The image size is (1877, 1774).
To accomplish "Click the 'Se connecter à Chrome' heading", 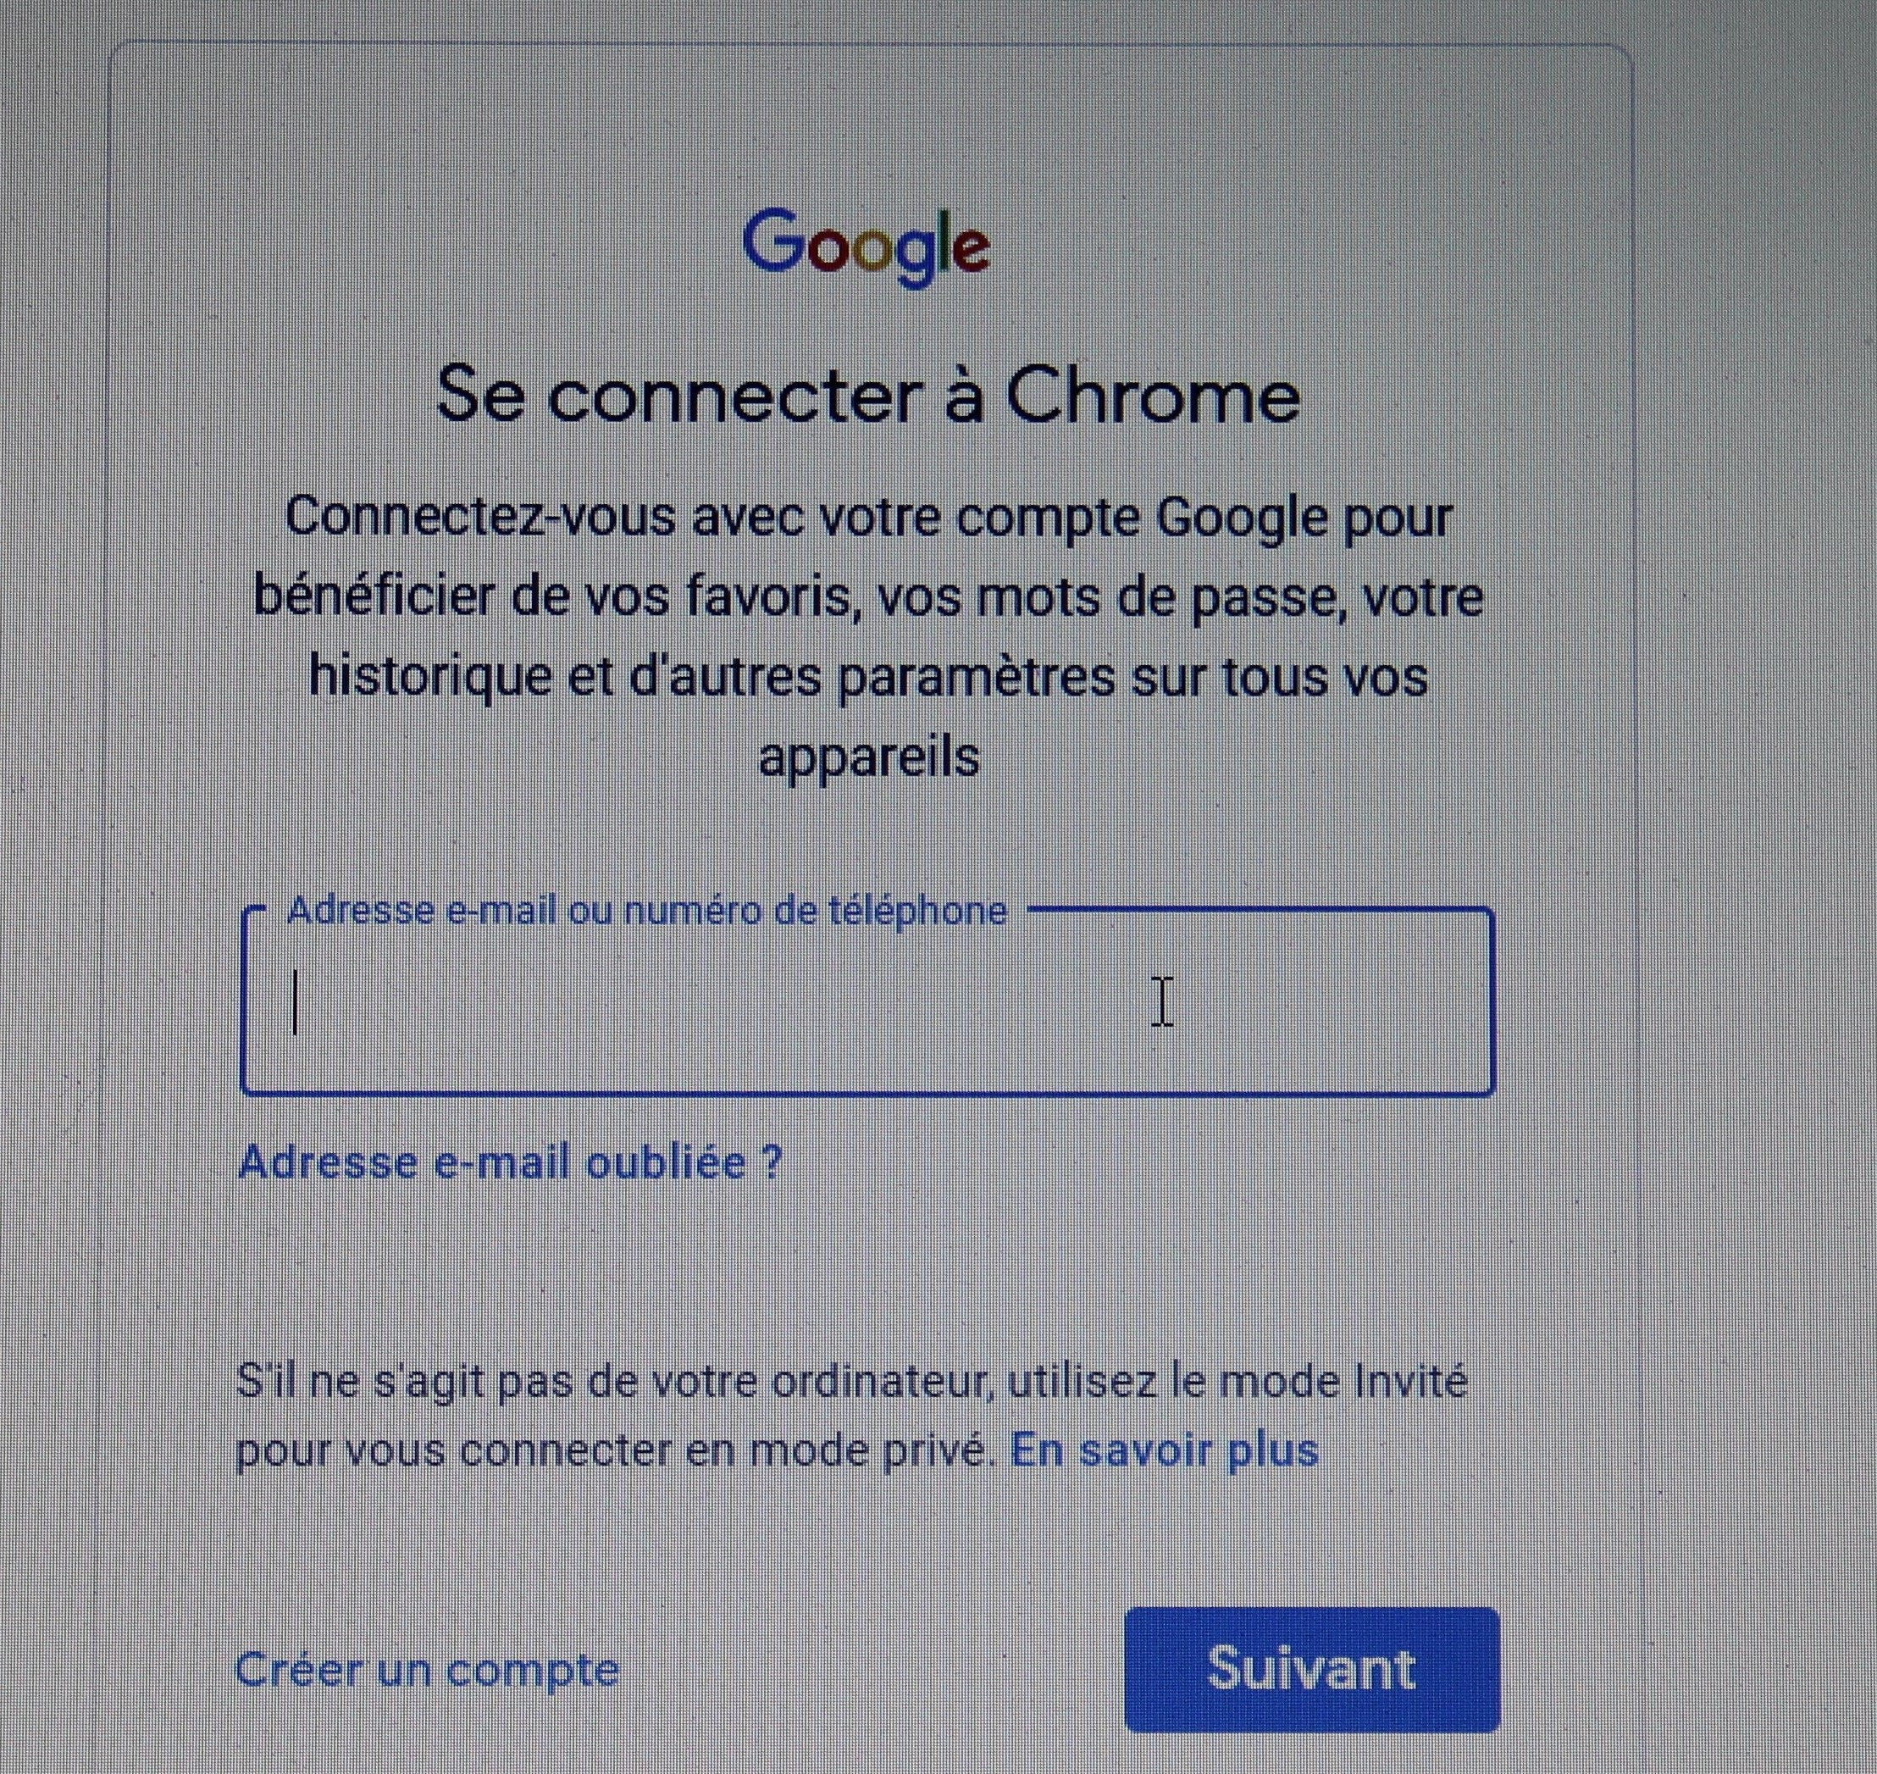I will click(x=867, y=396).
